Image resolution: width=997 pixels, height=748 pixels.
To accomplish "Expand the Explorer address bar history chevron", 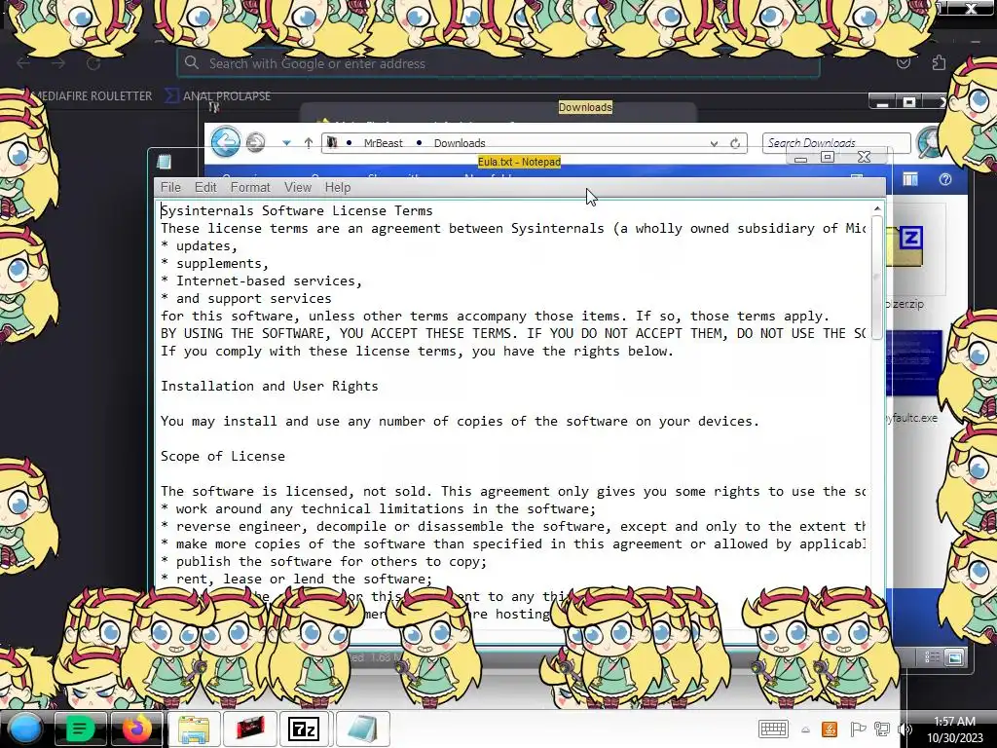I will [714, 144].
